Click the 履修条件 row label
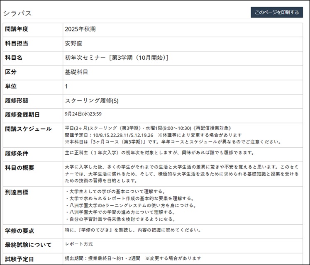The image size is (310, 265). pyautogui.click(x=17, y=153)
